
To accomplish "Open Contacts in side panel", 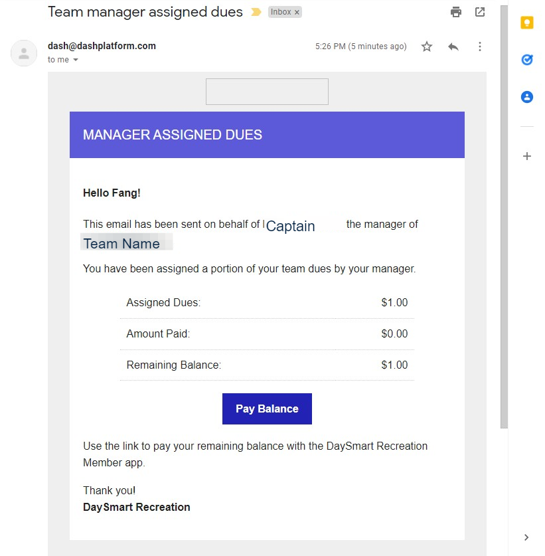I will point(526,97).
